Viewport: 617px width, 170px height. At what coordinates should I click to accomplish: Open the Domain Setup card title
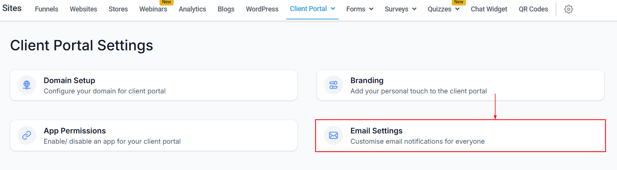click(69, 80)
